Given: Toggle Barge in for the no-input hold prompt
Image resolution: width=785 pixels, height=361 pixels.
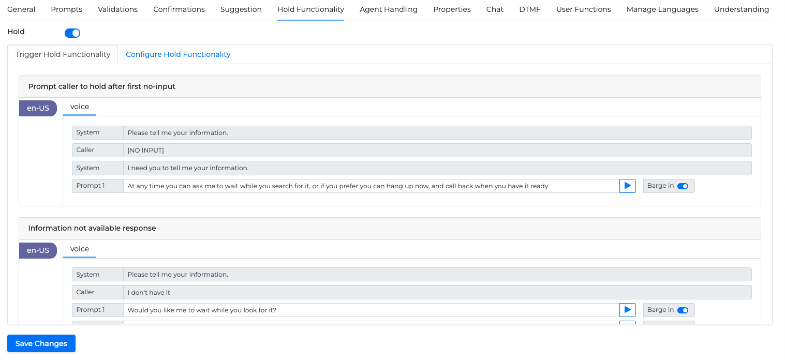Looking at the screenshot, I should (683, 186).
